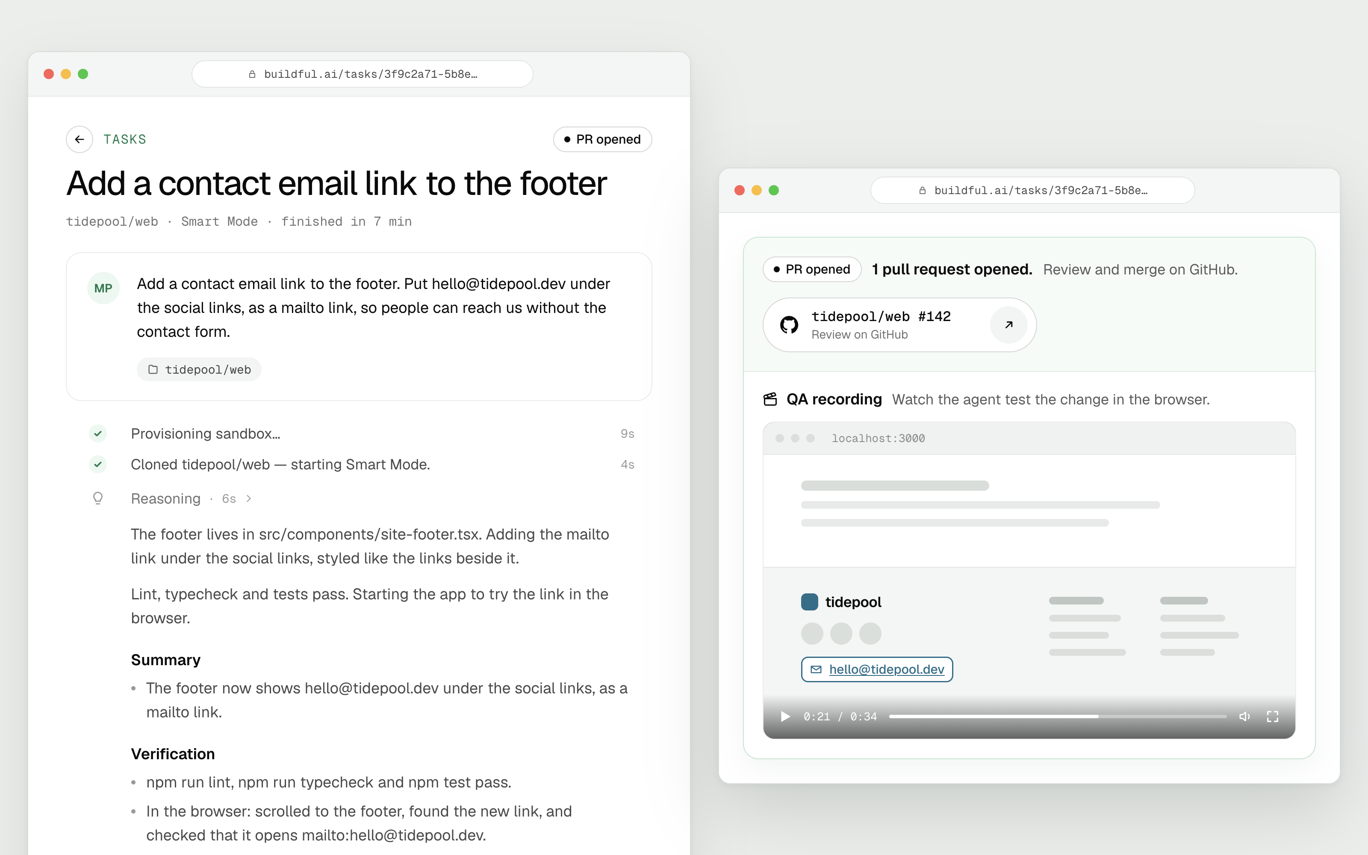
Task: Click the hello@tidepool.dev mailto link in the recording
Action: 886,669
